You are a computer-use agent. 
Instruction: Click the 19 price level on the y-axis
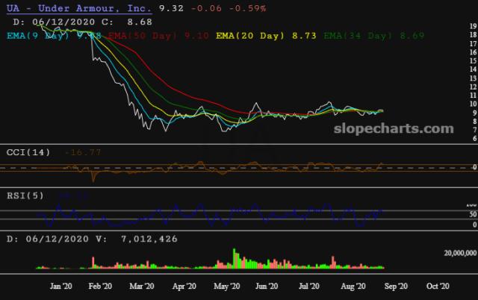click(x=473, y=26)
